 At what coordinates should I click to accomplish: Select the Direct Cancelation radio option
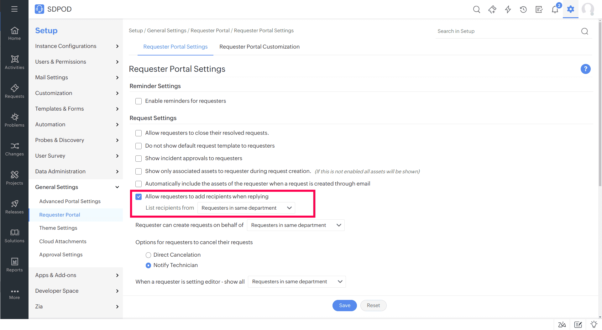(148, 255)
